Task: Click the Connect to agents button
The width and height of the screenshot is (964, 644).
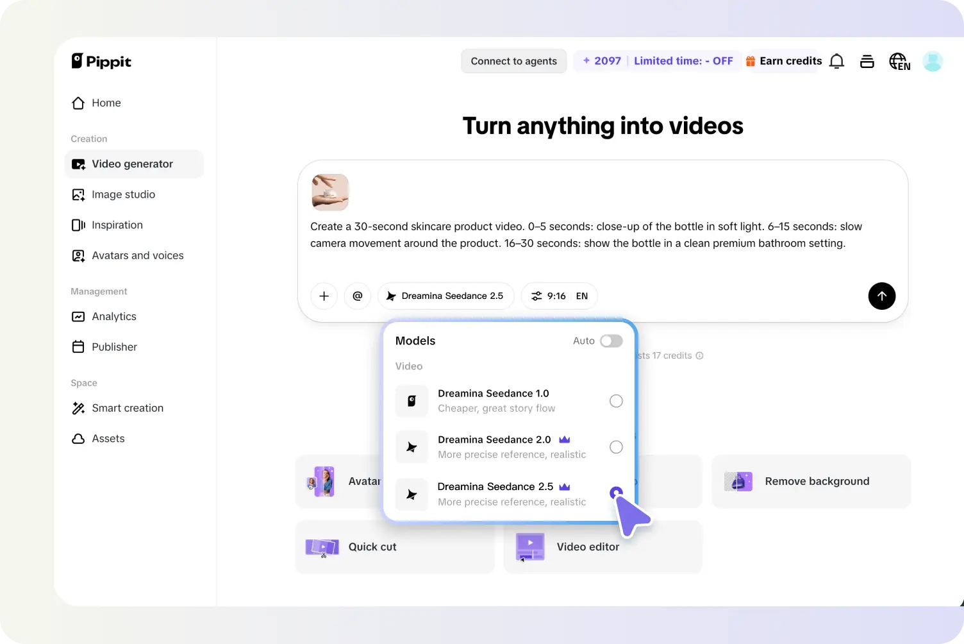Action: coord(514,61)
